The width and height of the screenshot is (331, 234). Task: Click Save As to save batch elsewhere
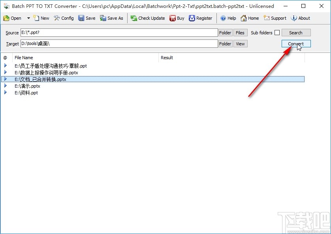[x=112, y=18]
